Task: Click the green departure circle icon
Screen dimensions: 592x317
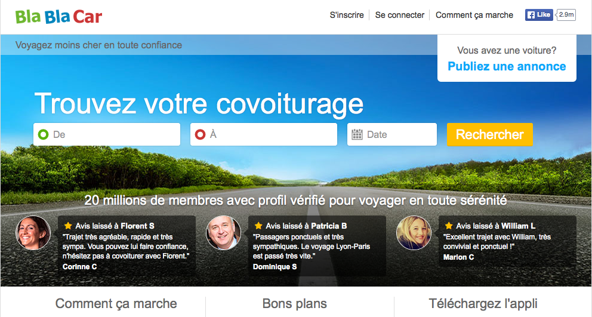Action: coord(44,134)
